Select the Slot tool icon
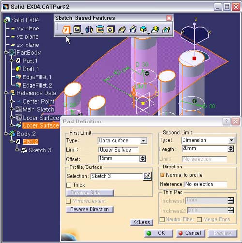 point(133,30)
